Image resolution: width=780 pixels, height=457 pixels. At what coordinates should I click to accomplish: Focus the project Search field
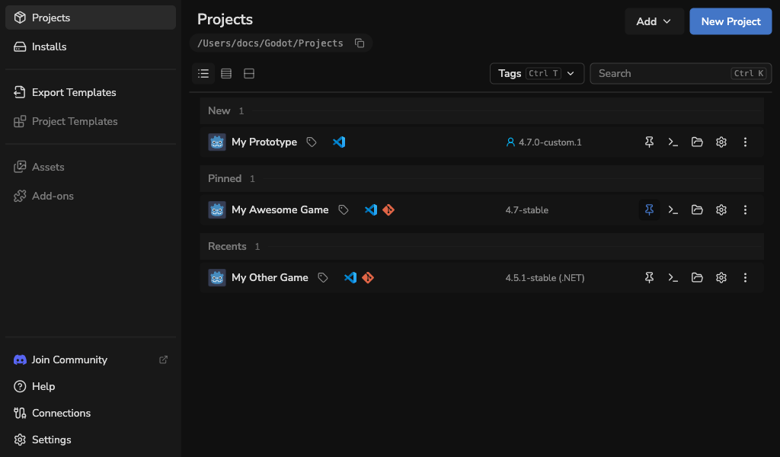tap(680, 74)
